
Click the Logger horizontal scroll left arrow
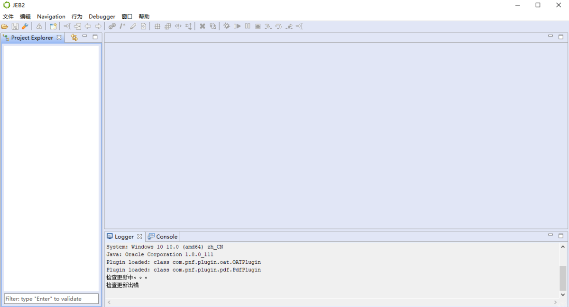tap(109, 302)
